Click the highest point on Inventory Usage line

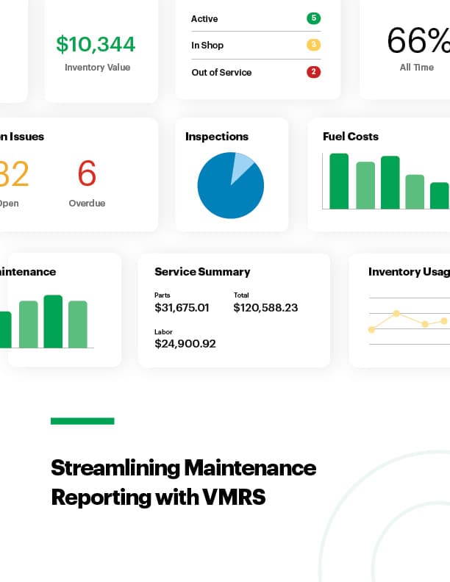tap(396, 314)
